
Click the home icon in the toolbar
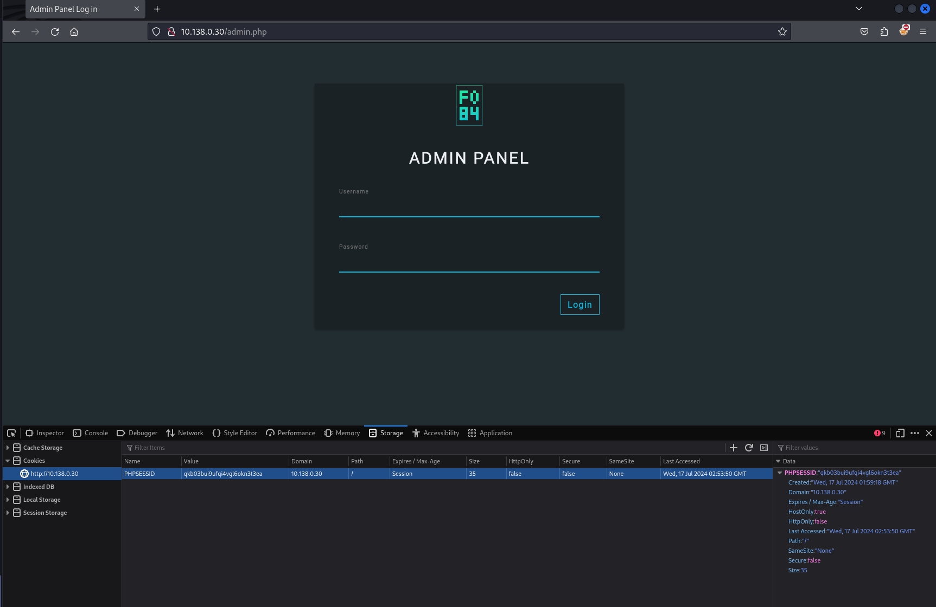coord(74,32)
